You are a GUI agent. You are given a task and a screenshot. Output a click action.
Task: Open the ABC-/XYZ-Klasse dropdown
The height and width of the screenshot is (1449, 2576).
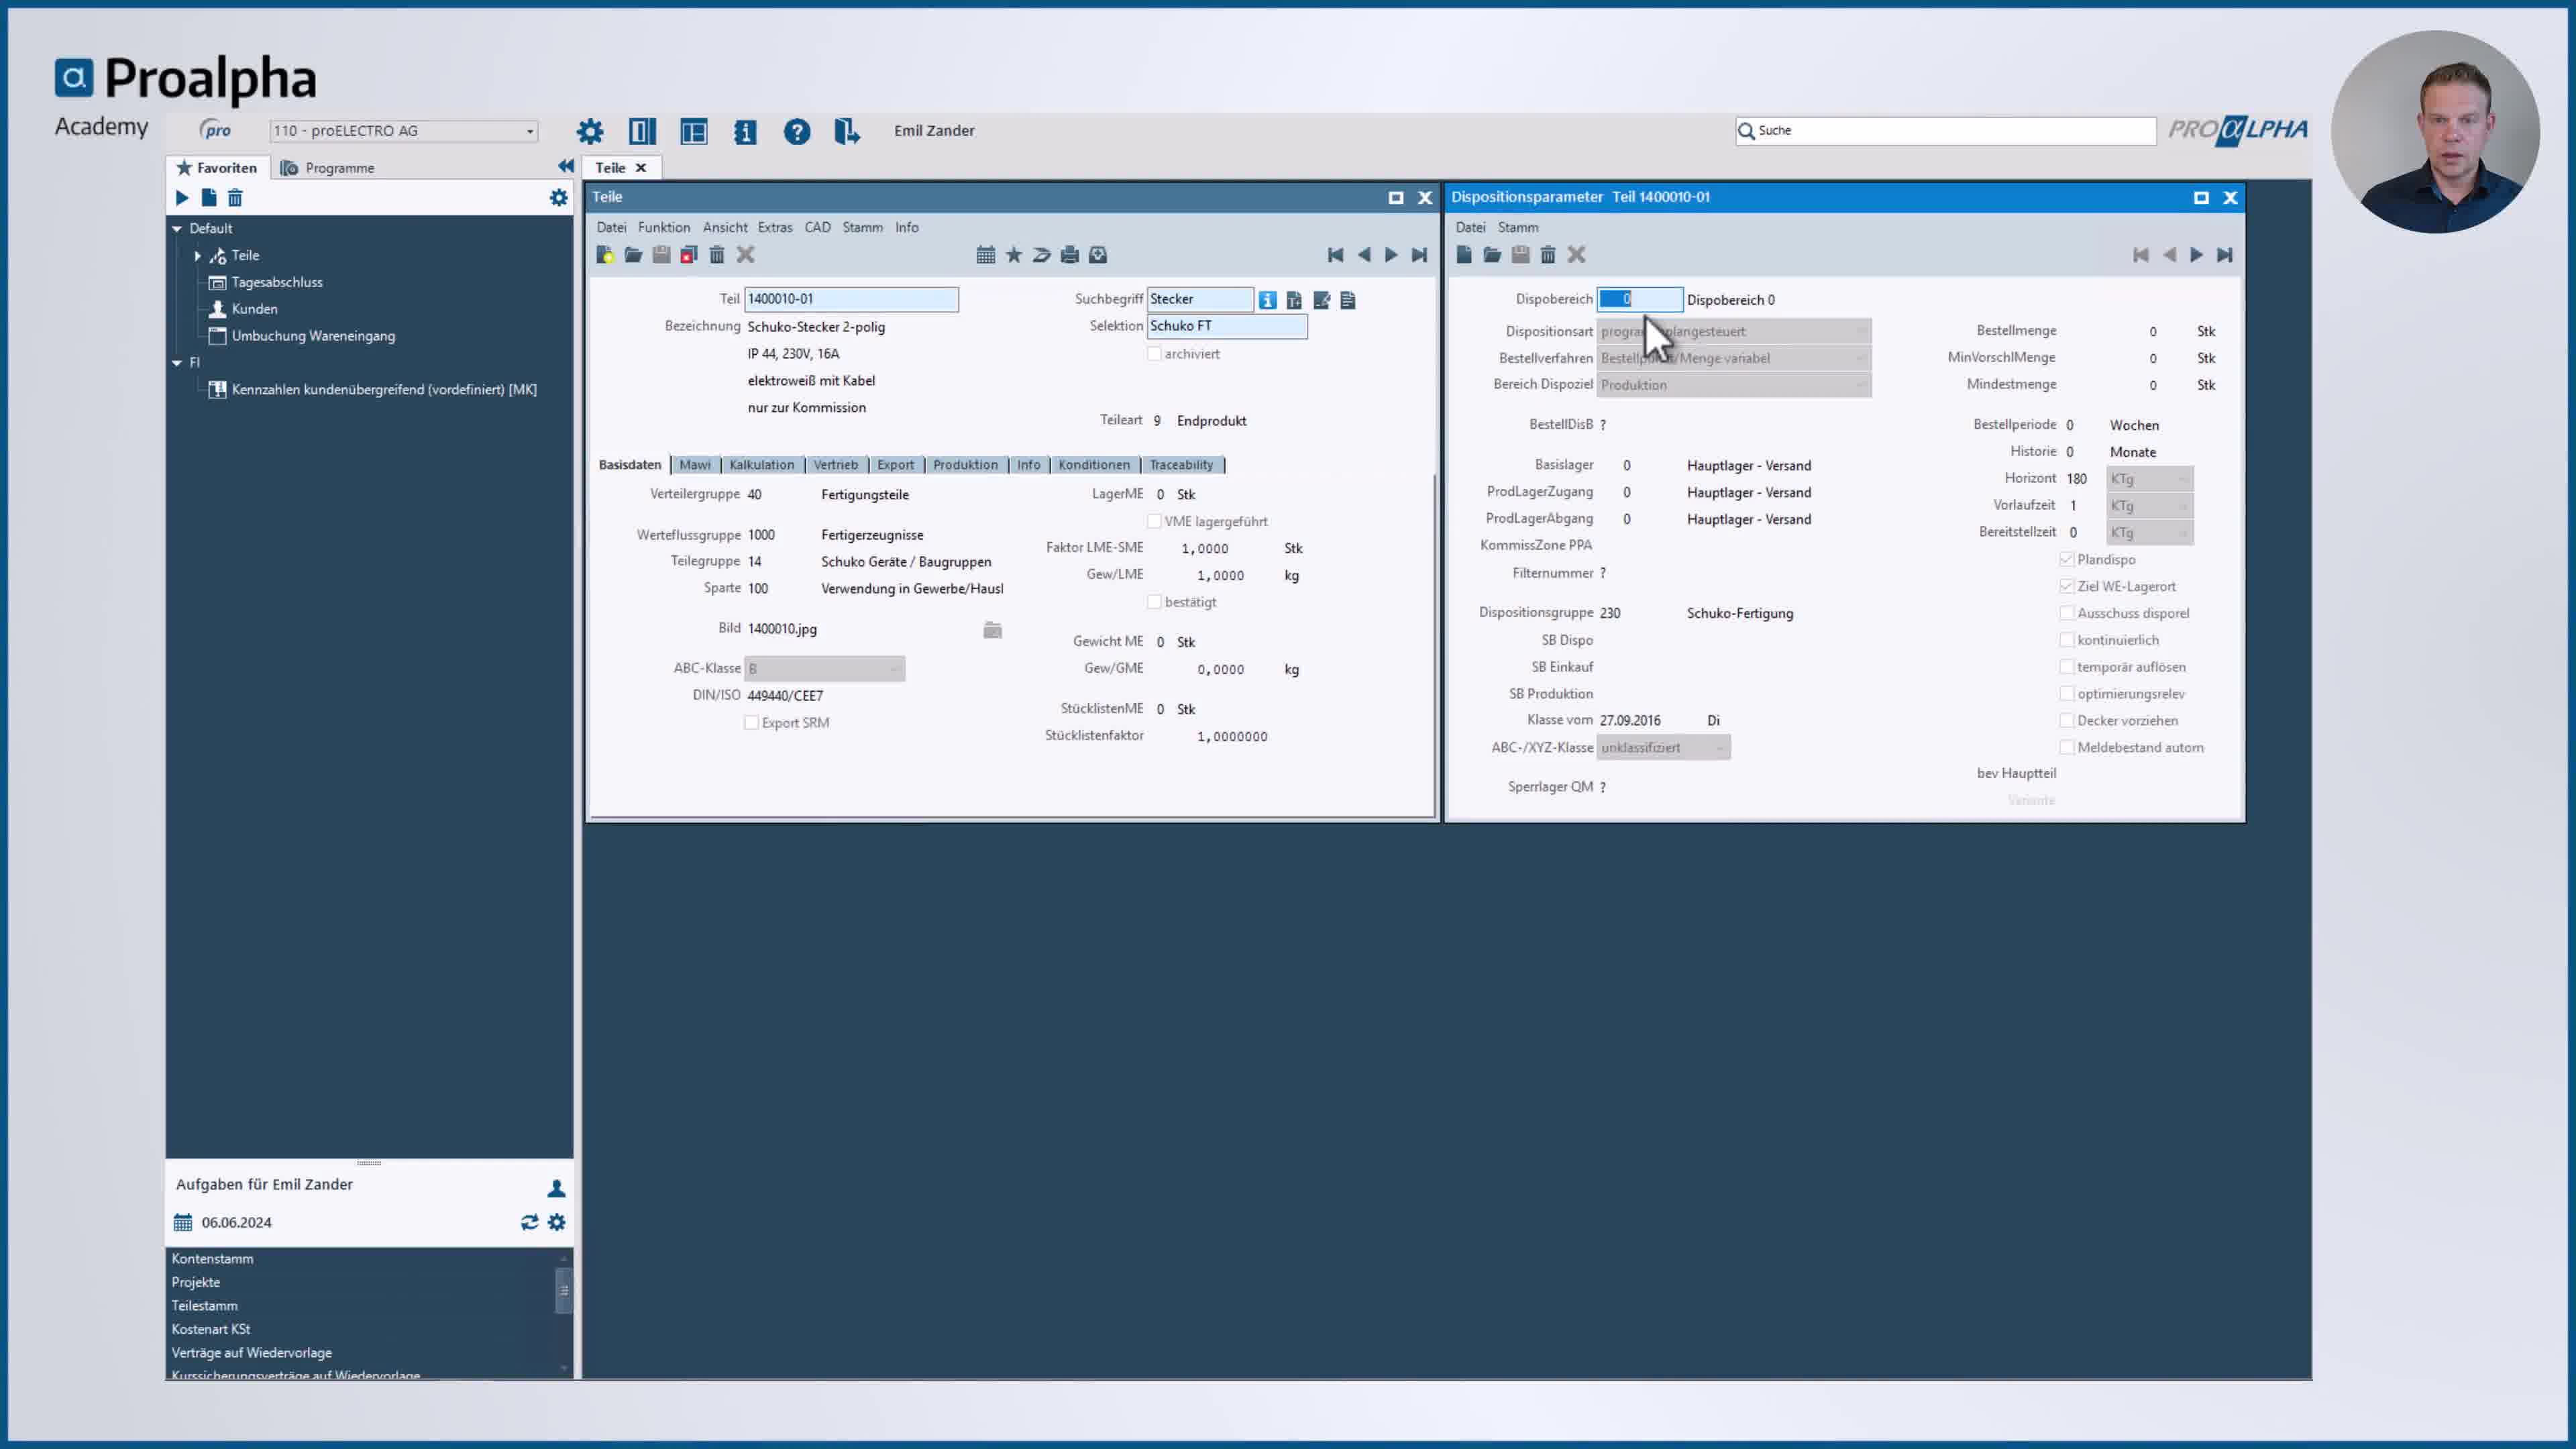[1664, 747]
